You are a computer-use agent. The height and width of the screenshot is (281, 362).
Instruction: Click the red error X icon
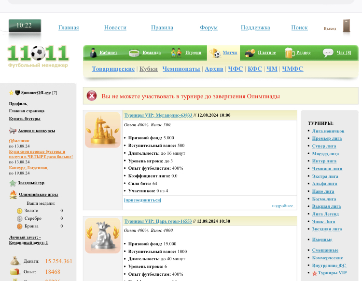(x=92, y=96)
